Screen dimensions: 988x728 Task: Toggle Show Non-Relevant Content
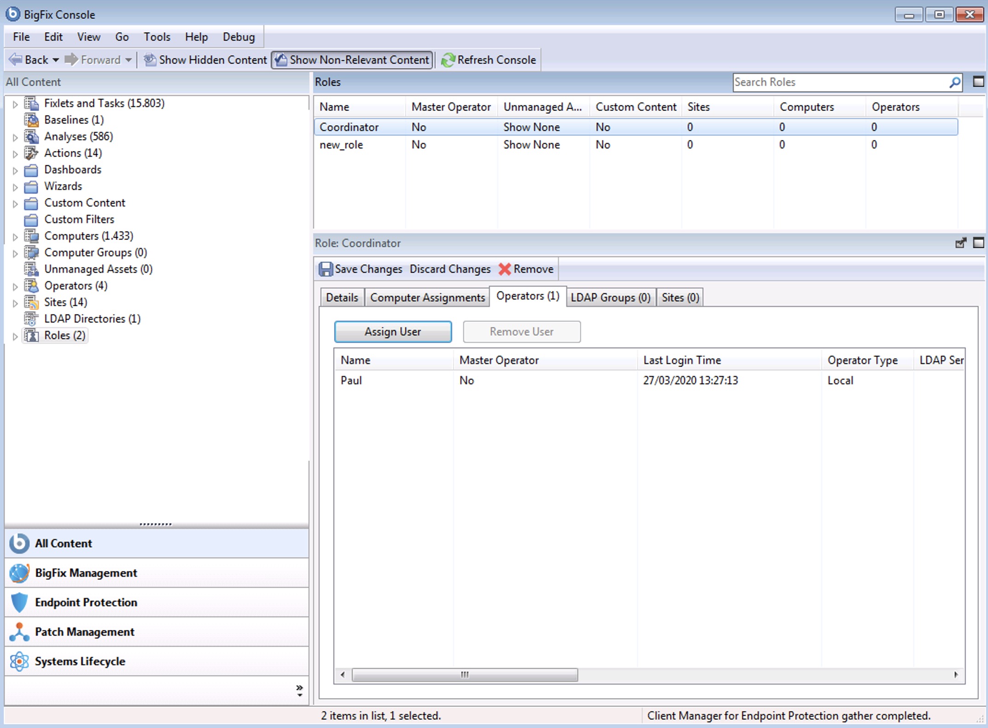pos(351,59)
